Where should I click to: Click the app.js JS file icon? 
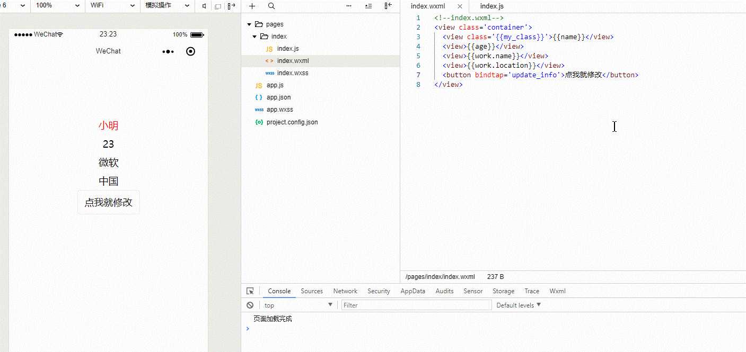click(259, 85)
